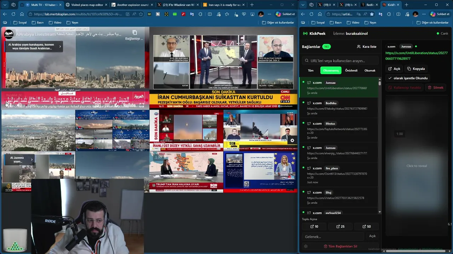453x254 pixels.
Task: Bulk open 10 links
Action: pyautogui.click(x=314, y=226)
